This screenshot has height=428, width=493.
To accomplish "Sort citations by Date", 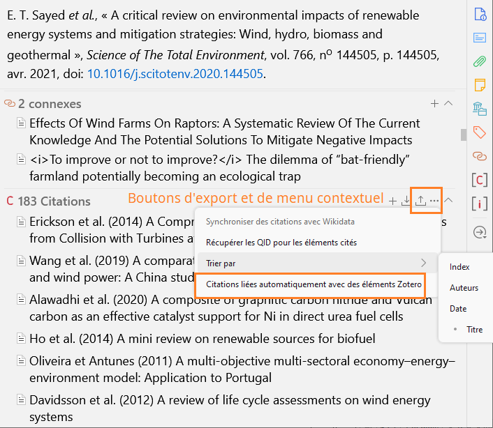I will 458,309.
